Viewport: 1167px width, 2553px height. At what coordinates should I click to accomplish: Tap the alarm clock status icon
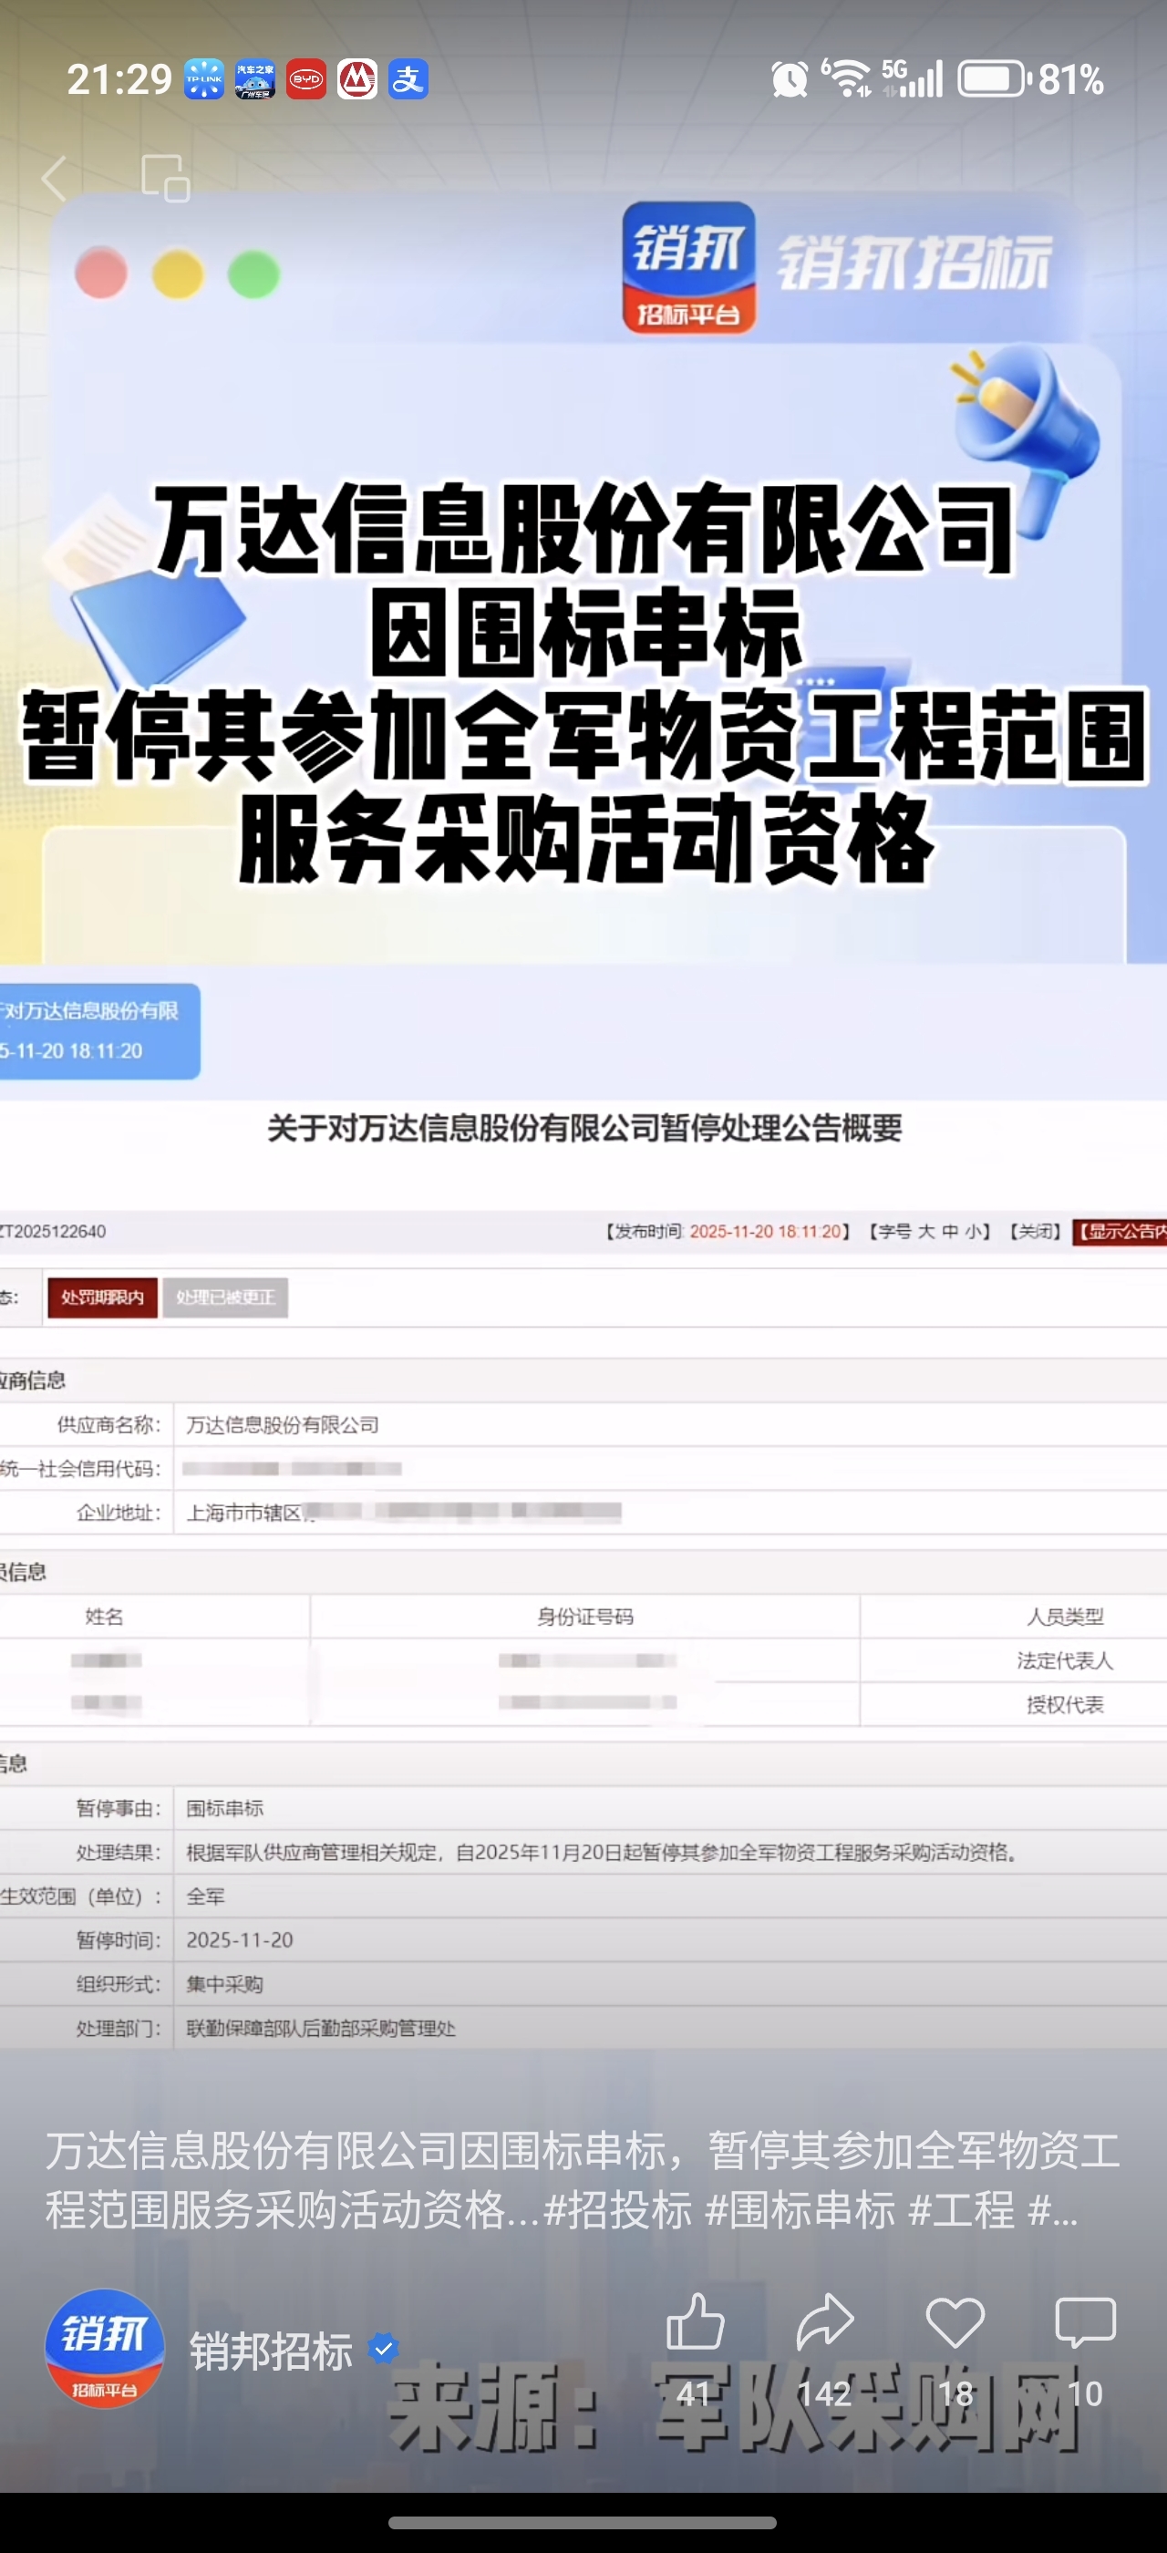point(790,79)
